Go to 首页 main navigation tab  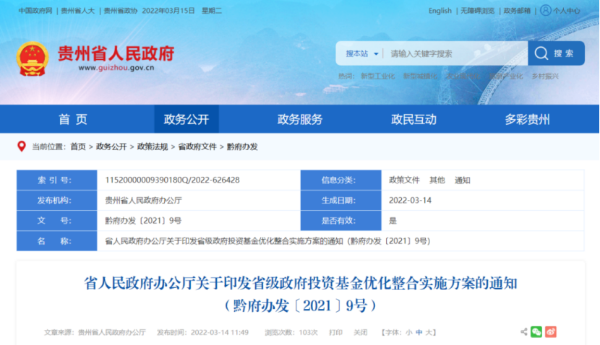(73, 119)
